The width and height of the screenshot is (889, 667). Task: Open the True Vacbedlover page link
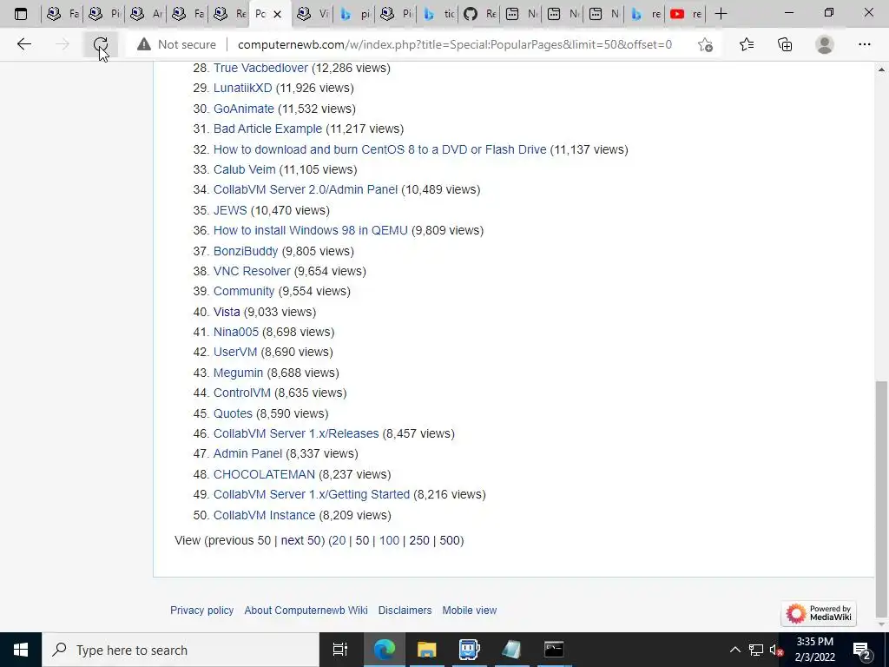(x=260, y=68)
